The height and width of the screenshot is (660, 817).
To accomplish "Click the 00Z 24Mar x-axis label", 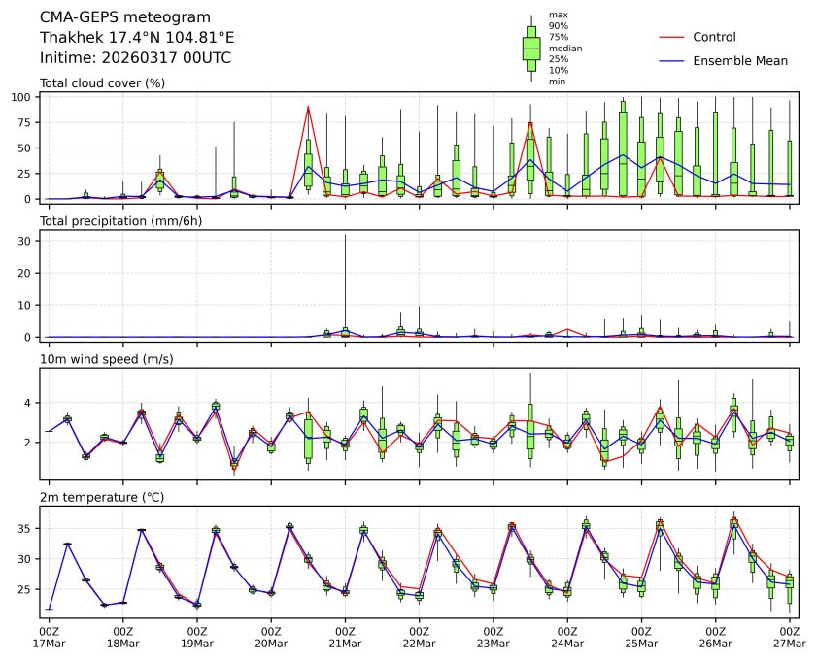I will (567, 637).
